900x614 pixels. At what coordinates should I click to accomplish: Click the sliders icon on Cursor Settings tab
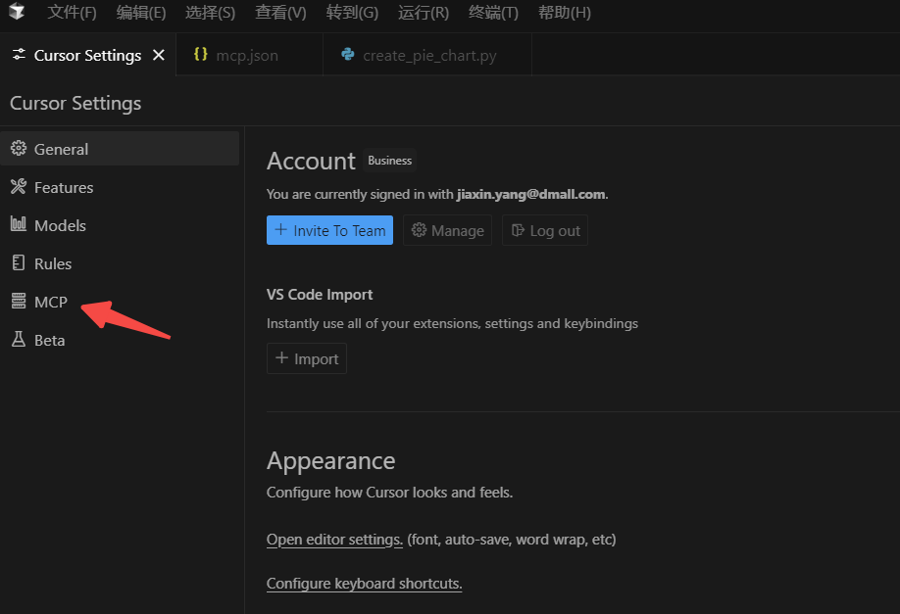(19, 55)
